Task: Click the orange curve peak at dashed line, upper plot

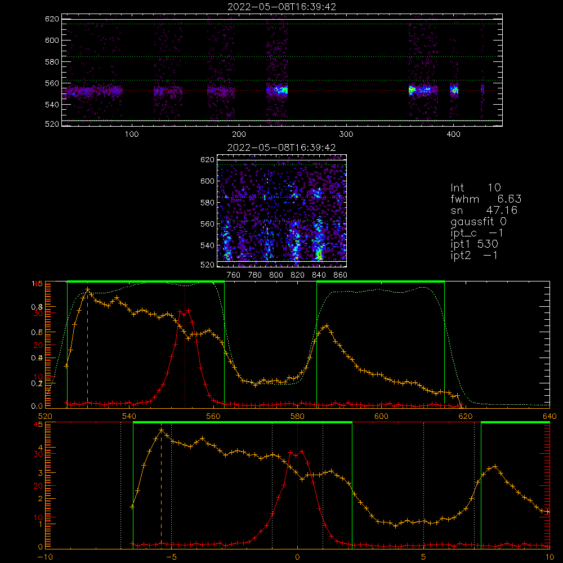Action: point(87,289)
